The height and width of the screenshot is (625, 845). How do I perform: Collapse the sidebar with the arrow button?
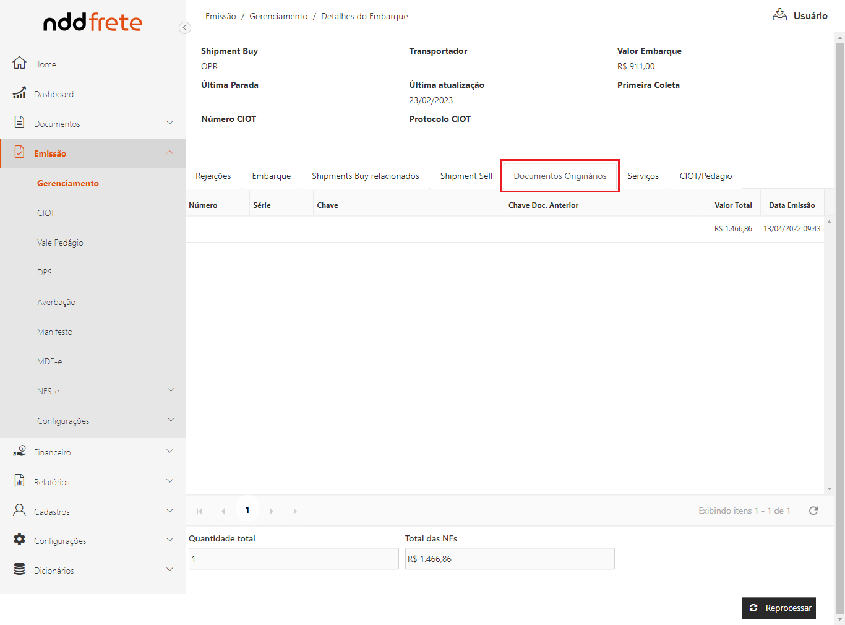click(184, 27)
